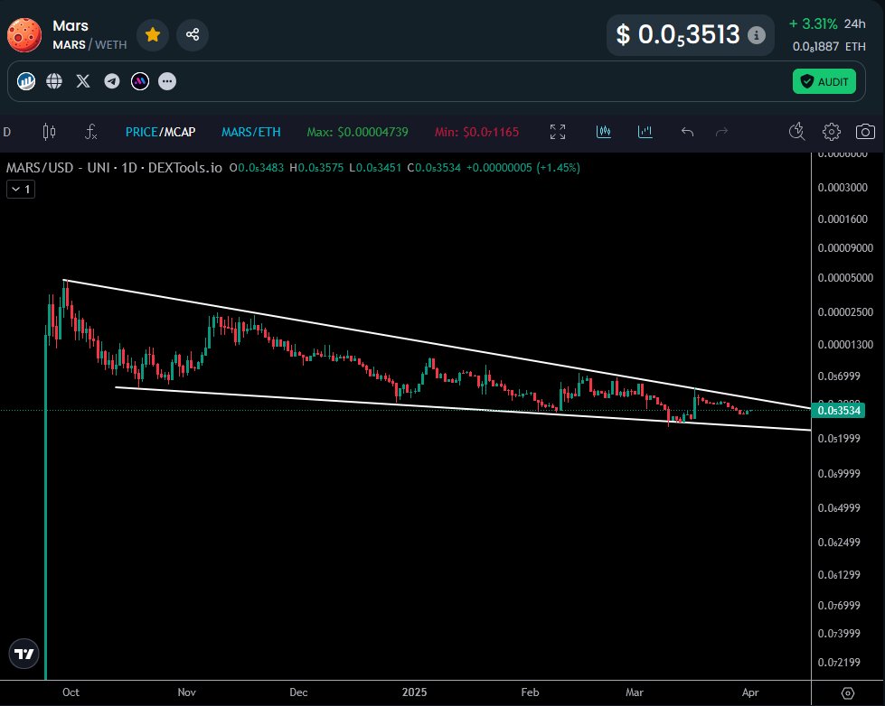This screenshot has height=706, width=885.
Task: Click the Mars token logo
Action: click(x=24, y=34)
